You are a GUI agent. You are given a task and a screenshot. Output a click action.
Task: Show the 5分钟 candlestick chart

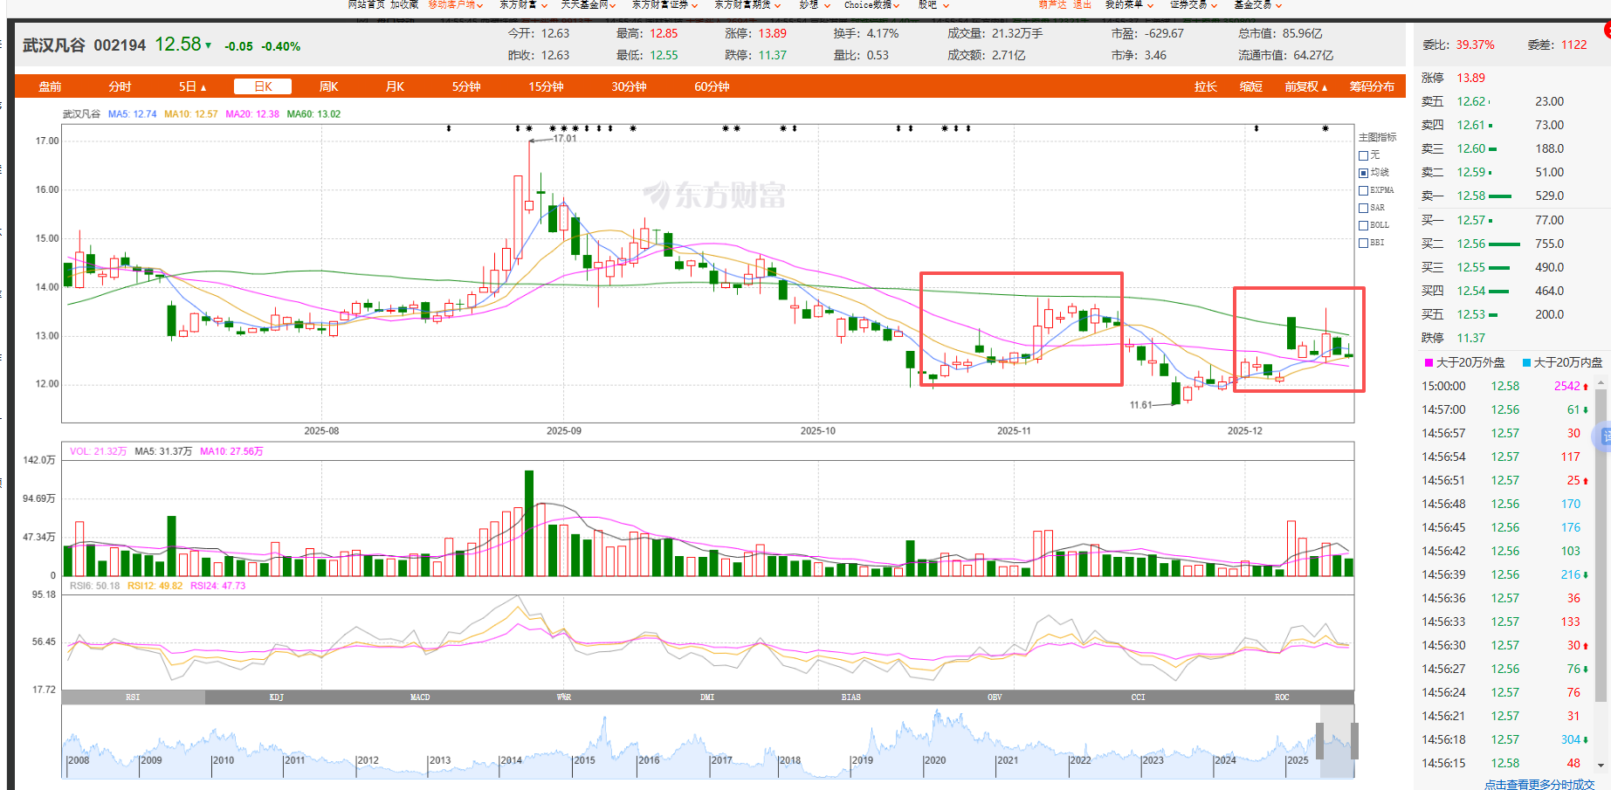pyautogui.click(x=466, y=86)
